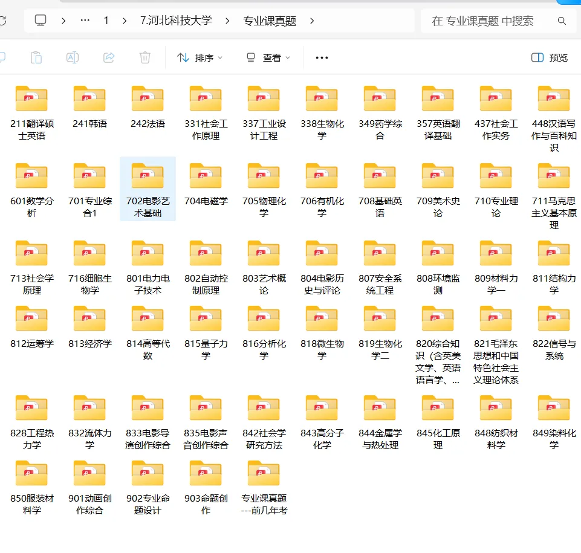
Task: Refresh the current folder view
Action: coord(3,21)
